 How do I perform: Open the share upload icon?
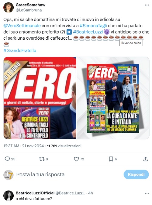pos(146,159)
